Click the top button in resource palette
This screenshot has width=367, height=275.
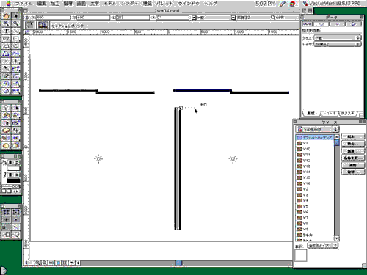(352, 136)
